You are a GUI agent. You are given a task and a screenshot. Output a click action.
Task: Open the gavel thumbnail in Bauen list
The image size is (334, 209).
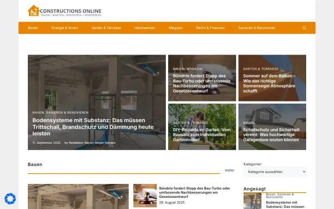[x=145, y=196]
